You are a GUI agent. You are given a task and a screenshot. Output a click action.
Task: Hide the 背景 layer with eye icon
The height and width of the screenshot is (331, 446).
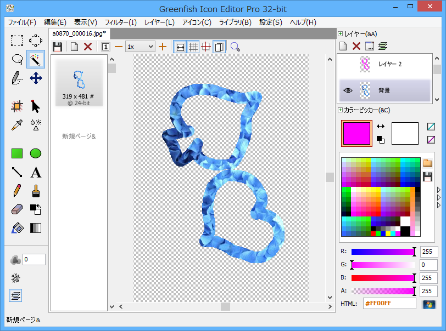(x=347, y=90)
